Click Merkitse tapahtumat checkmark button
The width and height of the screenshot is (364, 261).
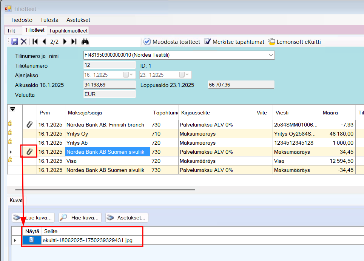pyautogui.click(x=234, y=42)
